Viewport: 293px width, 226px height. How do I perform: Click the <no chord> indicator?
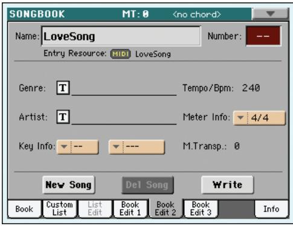click(x=197, y=14)
